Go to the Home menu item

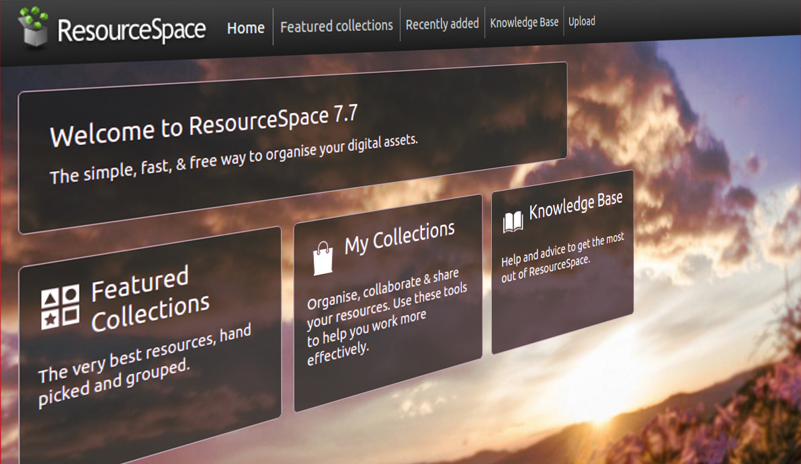click(246, 28)
